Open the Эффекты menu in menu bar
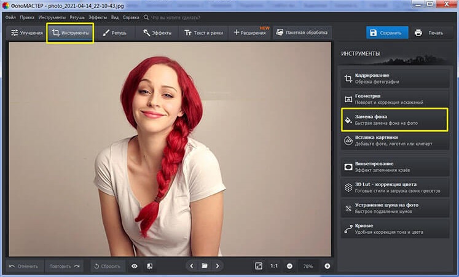Viewport: 459px width, 277px height. tap(97, 18)
